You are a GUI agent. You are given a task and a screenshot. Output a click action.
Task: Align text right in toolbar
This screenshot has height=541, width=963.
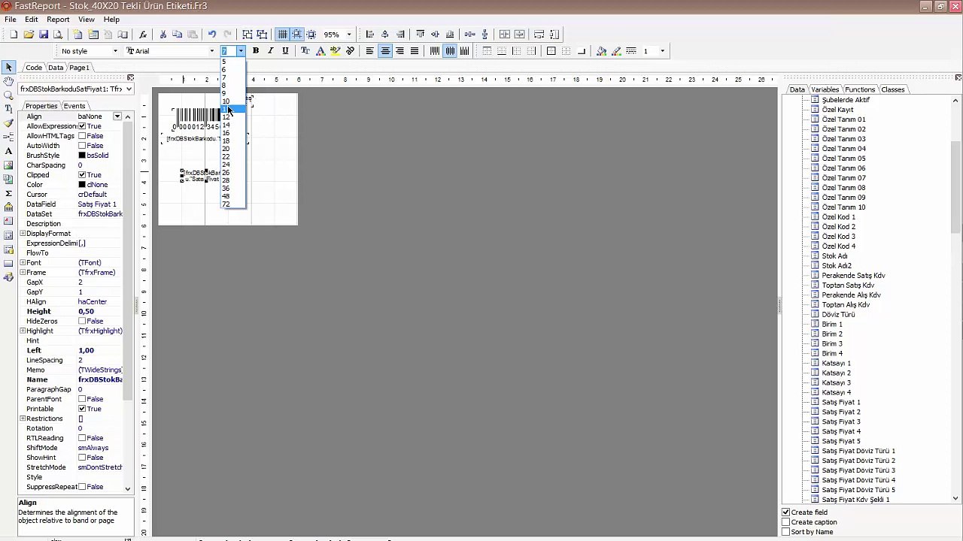tap(399, 51)
